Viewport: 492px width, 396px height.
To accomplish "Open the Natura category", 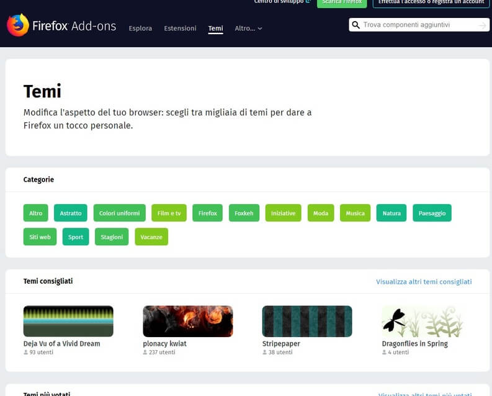I will [x=391, y=213].
